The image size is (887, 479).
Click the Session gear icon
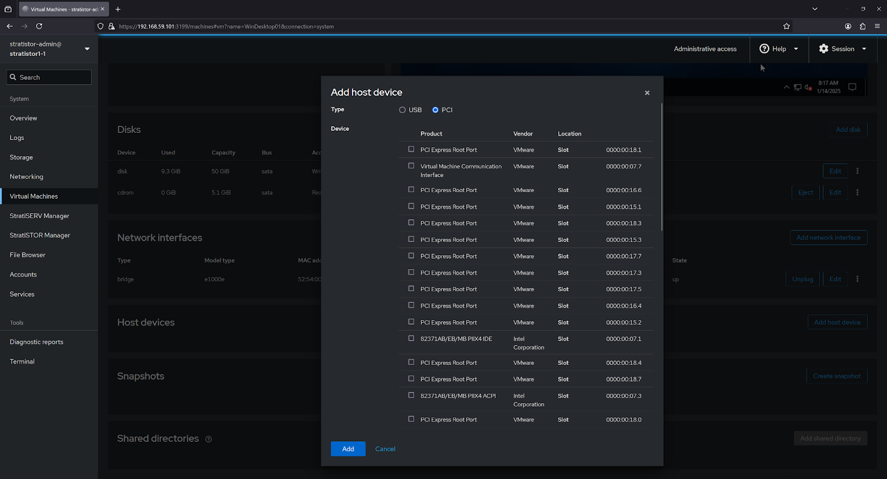[824, 49]
